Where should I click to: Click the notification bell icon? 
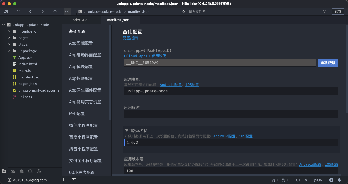[339, 180]
